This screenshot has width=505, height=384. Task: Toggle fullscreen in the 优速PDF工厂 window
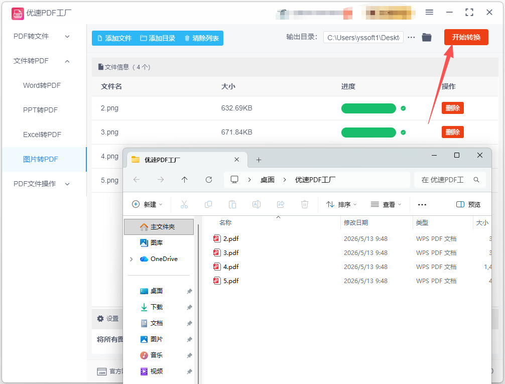coord(469,12)
